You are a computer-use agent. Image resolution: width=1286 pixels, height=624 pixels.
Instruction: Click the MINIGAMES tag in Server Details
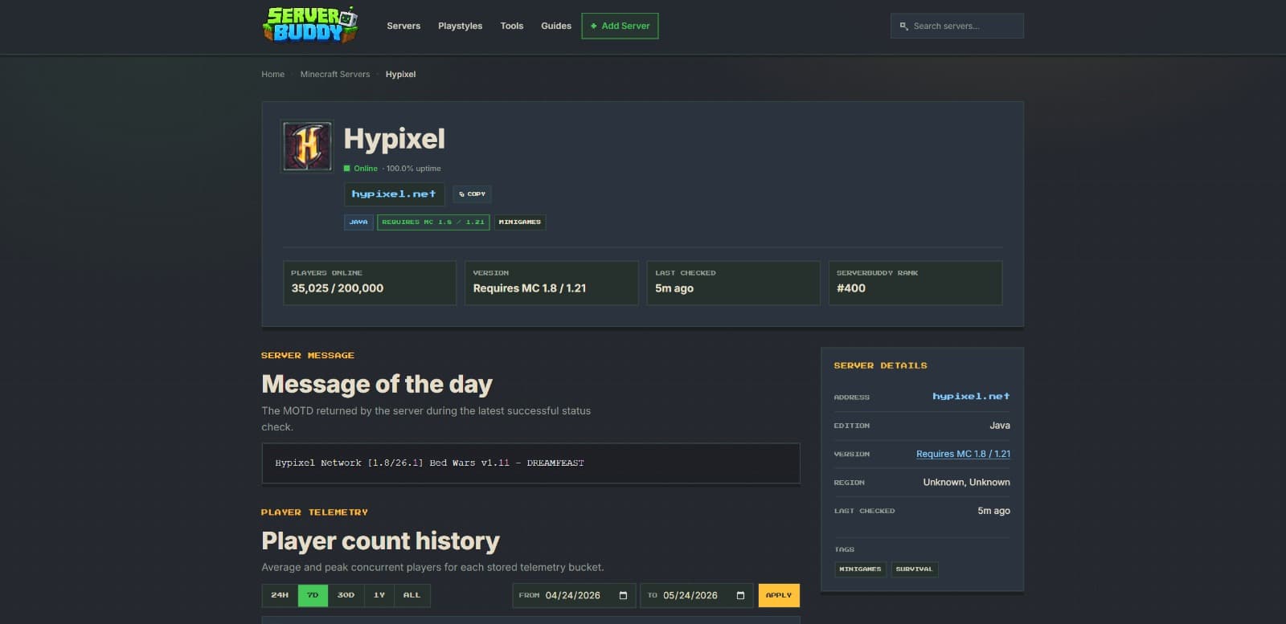pos(861,569)
